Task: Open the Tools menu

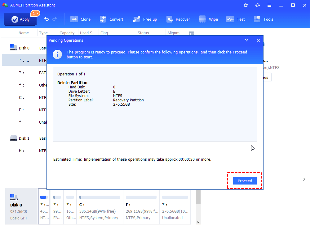Action: (x=263, y=19)
